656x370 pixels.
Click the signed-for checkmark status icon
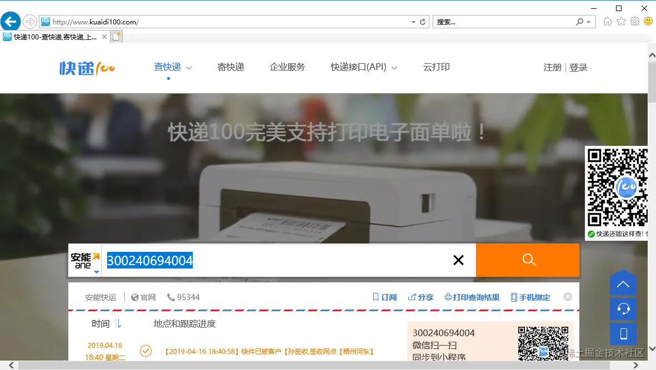146,351
